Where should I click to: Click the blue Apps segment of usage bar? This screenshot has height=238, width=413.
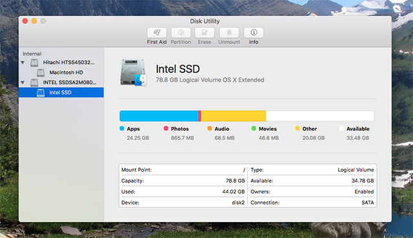[x=159, y=116]
